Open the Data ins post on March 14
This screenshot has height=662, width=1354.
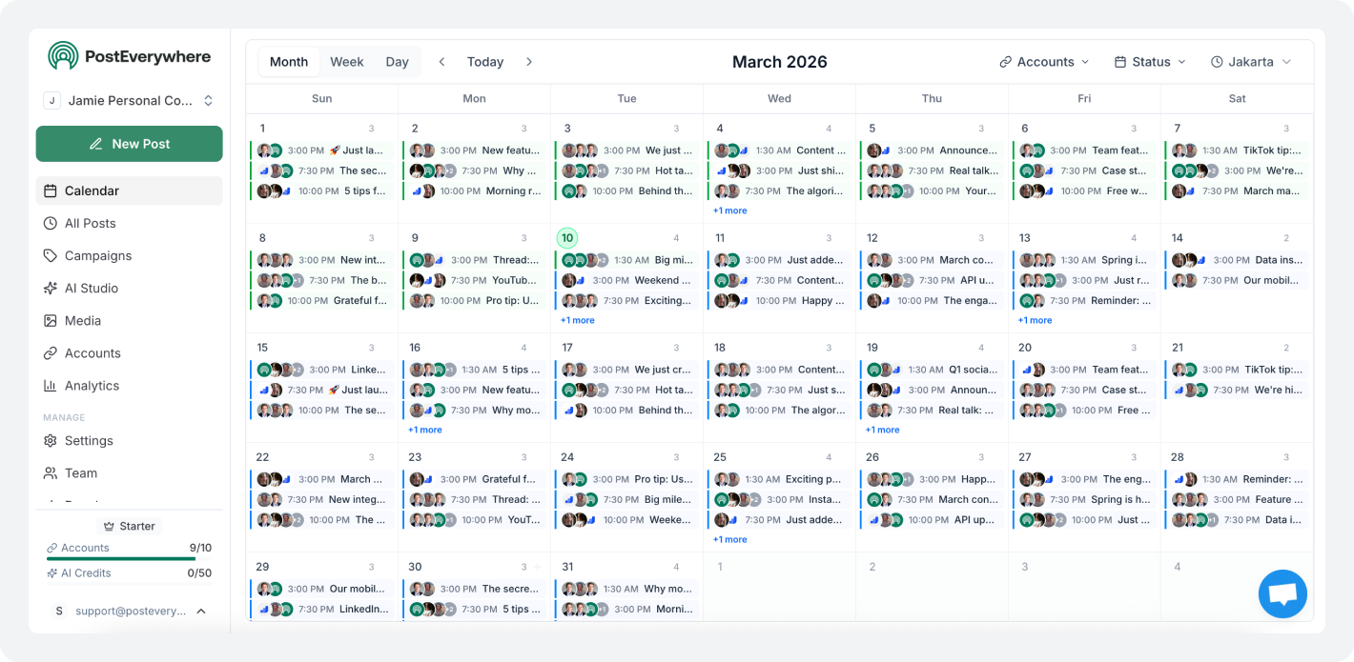[x=1238, y=260]
